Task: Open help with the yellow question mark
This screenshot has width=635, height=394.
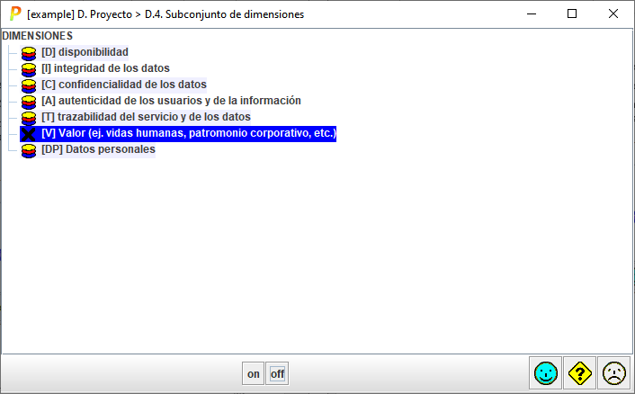Action: (579, 373)
